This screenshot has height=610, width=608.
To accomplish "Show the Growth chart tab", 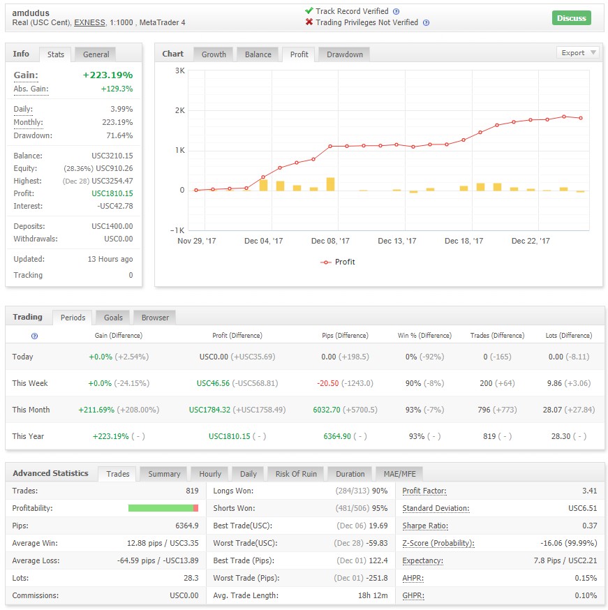I will 214,54.
